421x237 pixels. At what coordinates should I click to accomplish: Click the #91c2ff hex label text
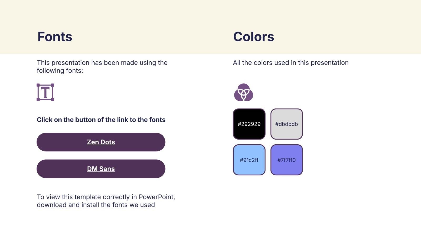pyautogui.click(x=249, y=160)
